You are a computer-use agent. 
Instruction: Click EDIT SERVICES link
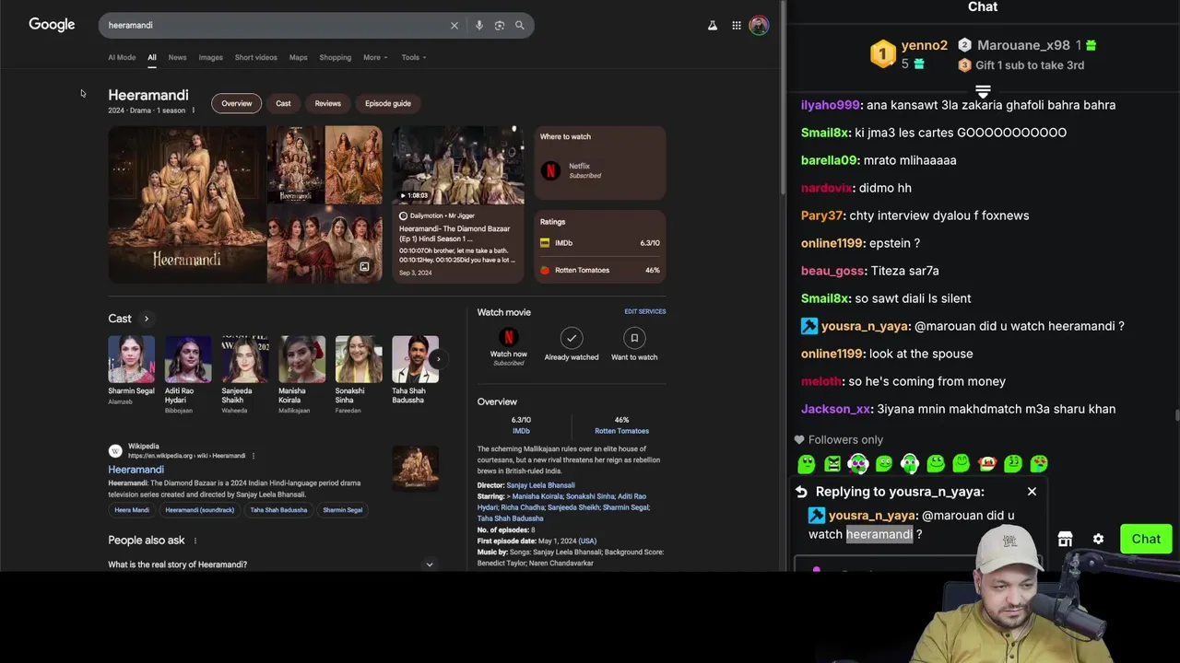click(x=644, y=311)
